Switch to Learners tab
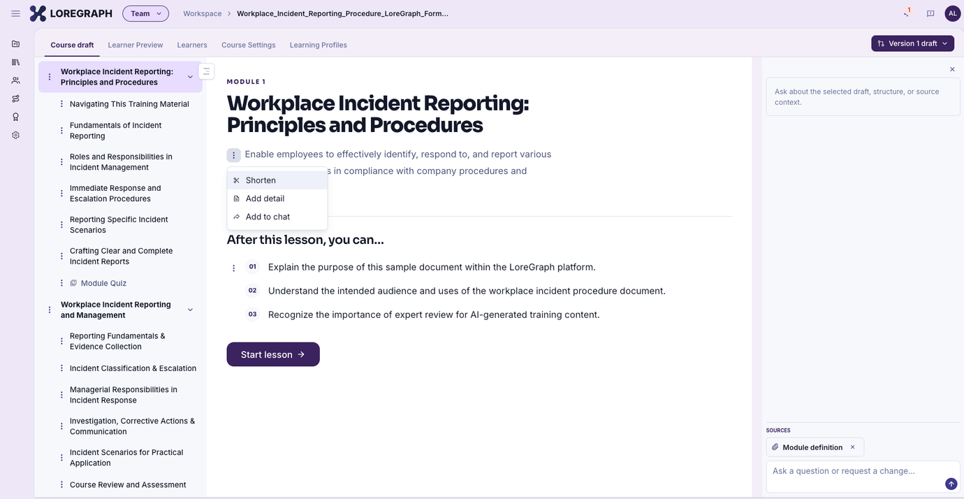This screenshot has width=964, height=499. point(192,45)
